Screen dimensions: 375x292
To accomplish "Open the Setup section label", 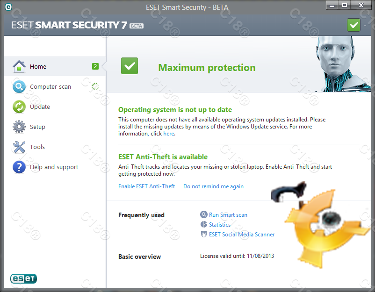I will point(37,127).
